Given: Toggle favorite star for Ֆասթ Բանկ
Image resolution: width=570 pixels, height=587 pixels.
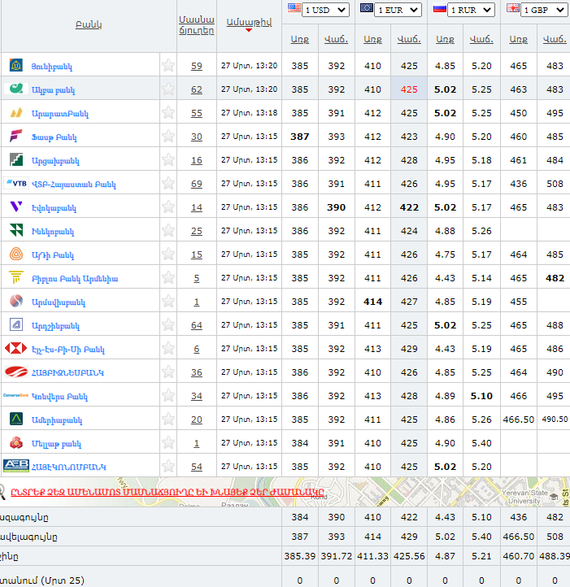Looking at the screenshot, I should (x=168, y=137).
